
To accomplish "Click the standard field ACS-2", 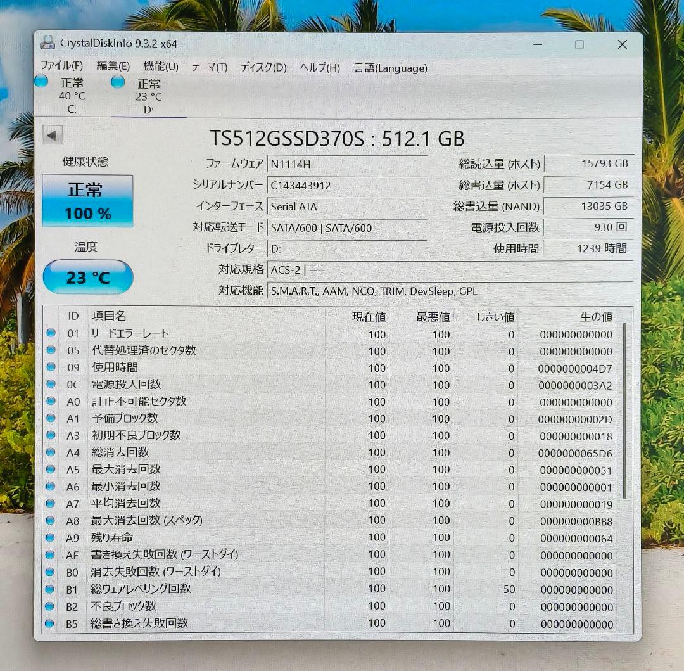I will (x=450, y=270).
